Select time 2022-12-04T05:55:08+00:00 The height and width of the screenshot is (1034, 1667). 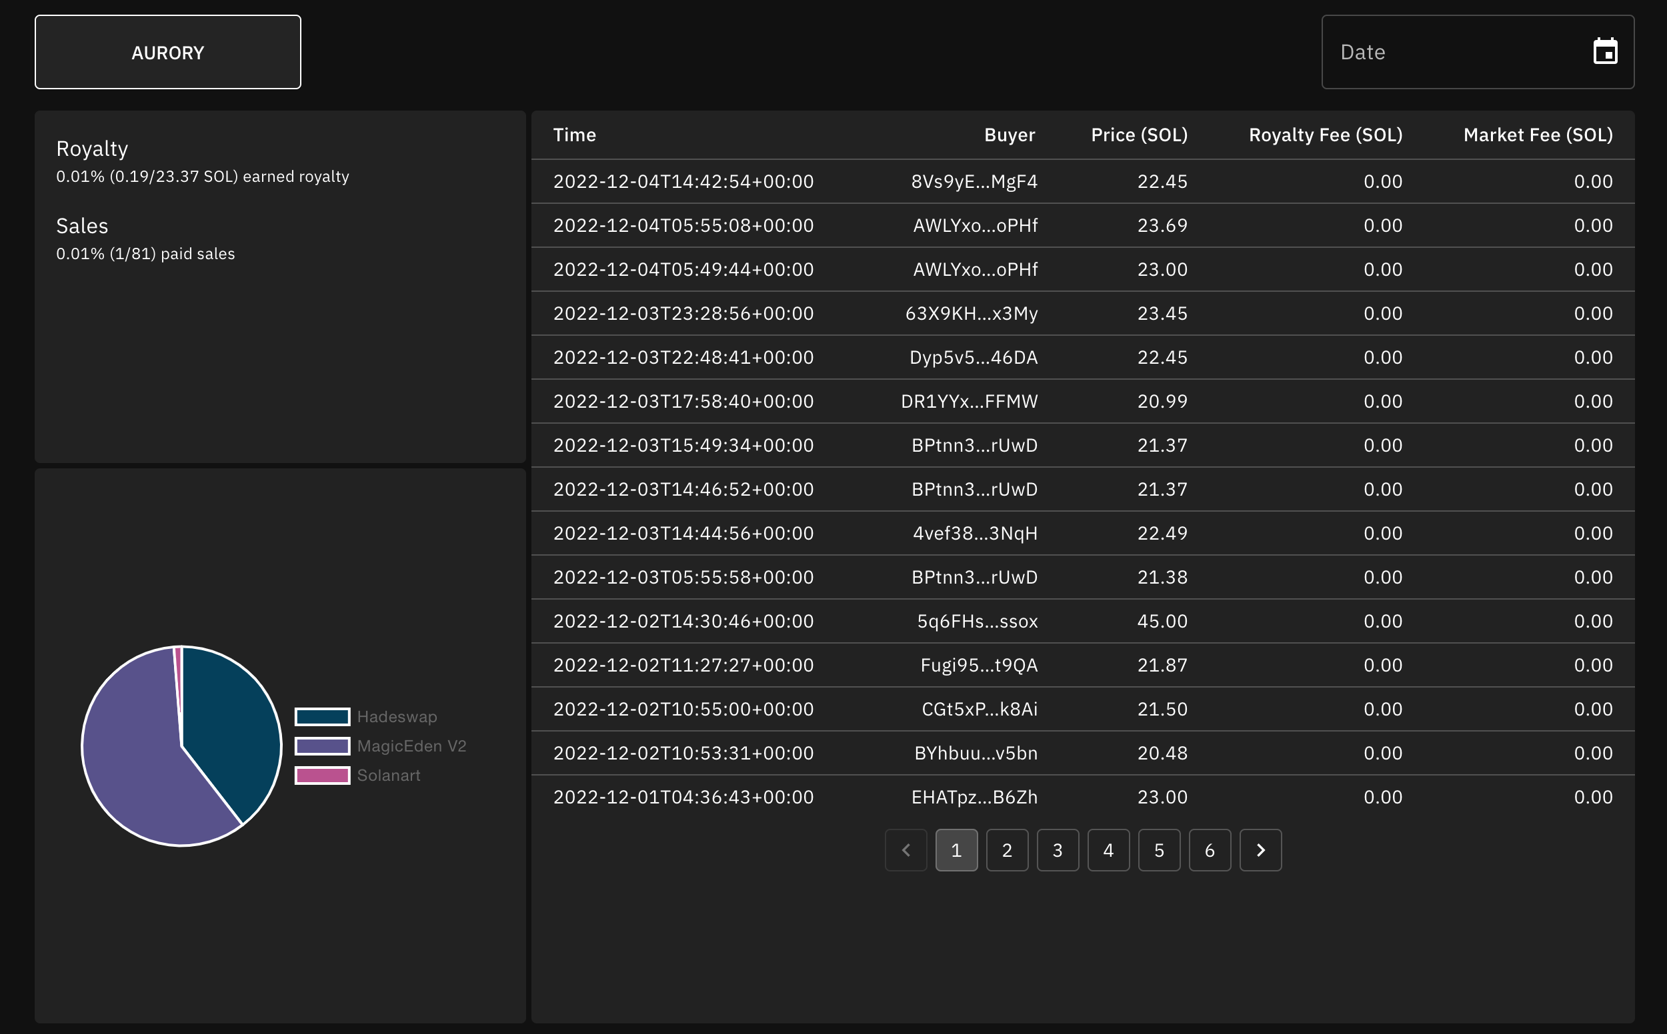point(683,225)
